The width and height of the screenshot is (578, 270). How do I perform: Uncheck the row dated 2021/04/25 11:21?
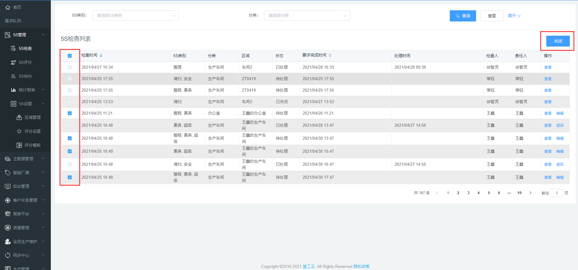coord(70,113)
